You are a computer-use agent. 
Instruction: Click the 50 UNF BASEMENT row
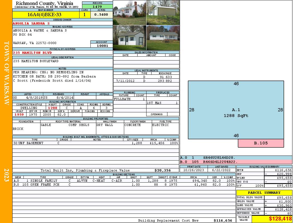point(96,143)
